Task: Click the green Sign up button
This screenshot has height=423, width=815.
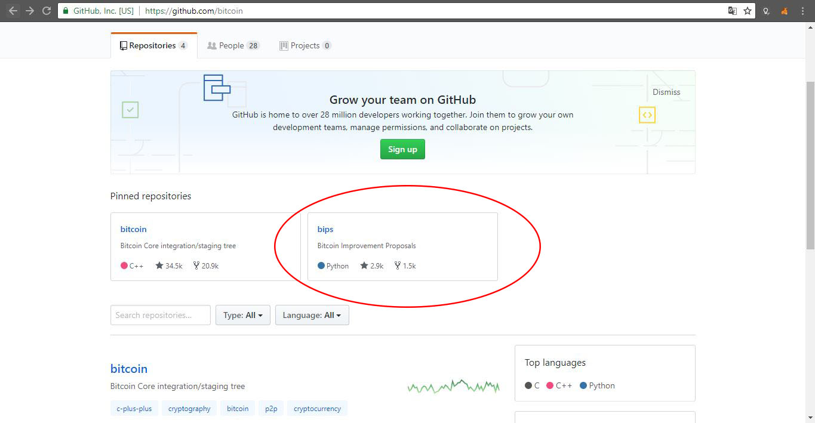Action: [402, 149]
